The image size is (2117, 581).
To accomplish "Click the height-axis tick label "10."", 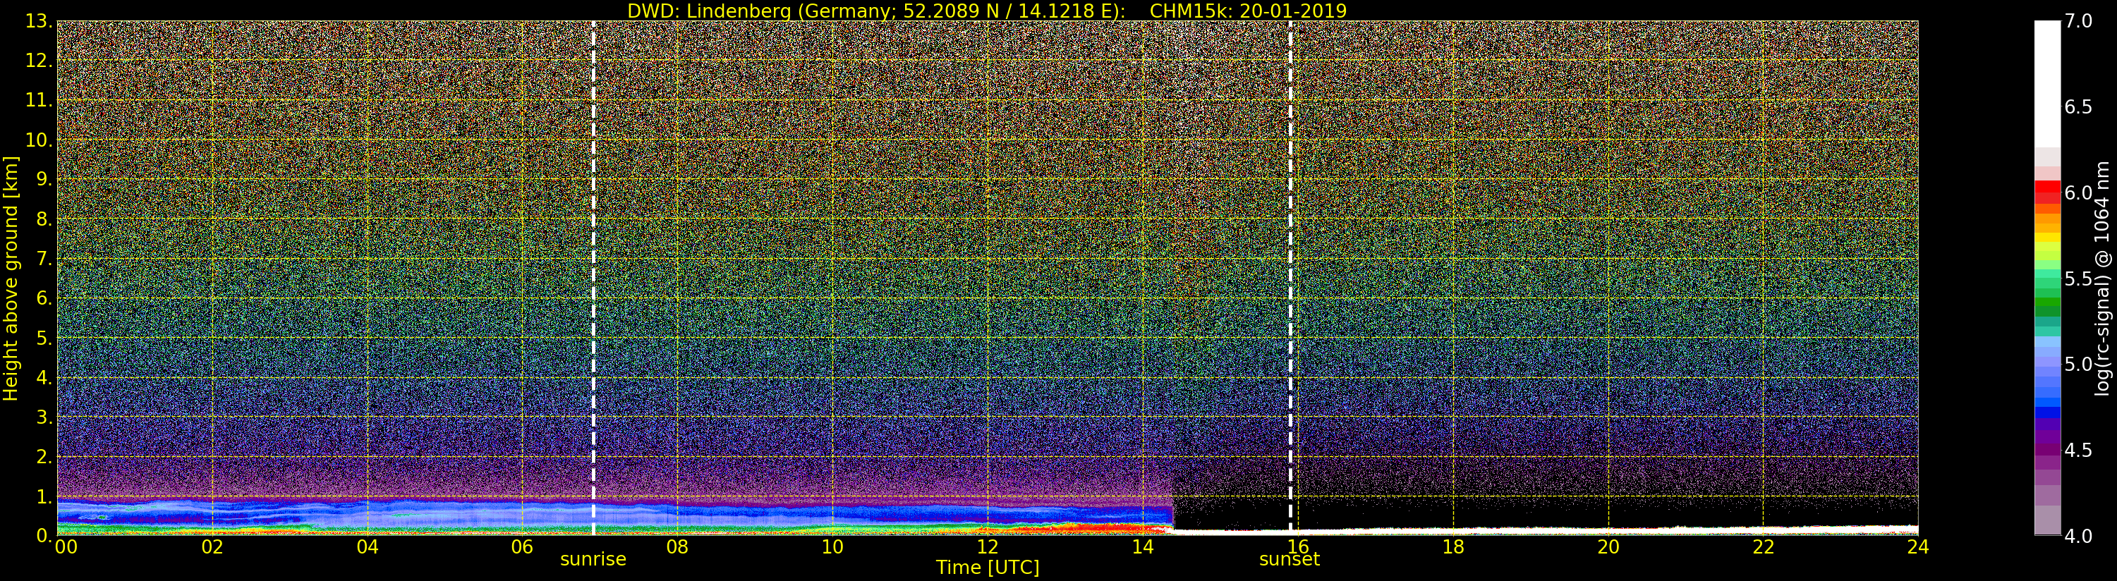I will [39, 140].
